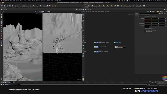Click the timeline range slider bar
The height and width of the screenshot is (94, 167).
point(83,84)
